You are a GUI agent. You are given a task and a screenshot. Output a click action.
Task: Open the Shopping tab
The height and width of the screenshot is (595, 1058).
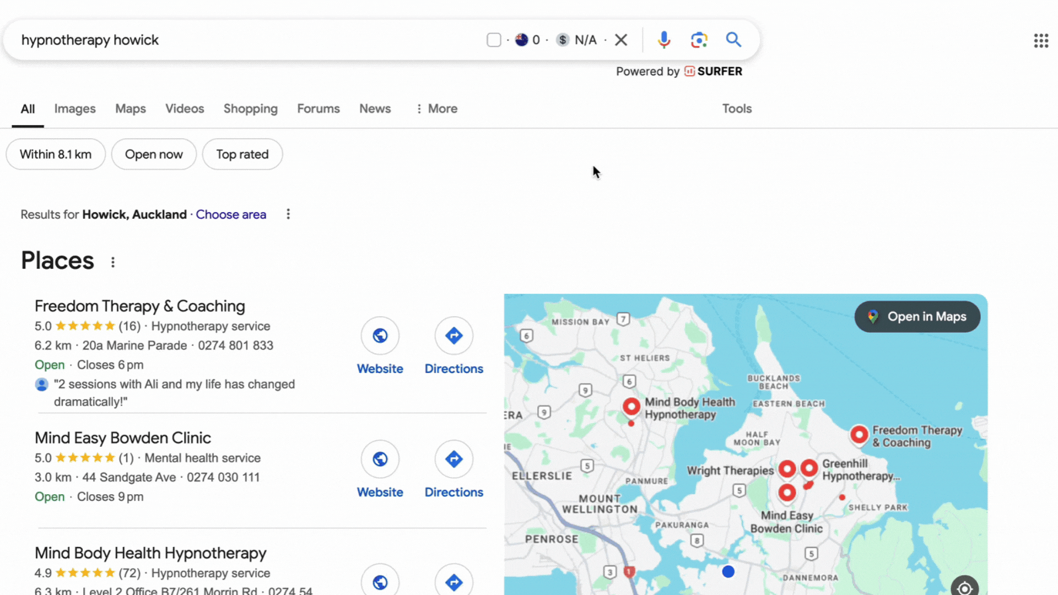pyautogui.click(x=250, y=109)
